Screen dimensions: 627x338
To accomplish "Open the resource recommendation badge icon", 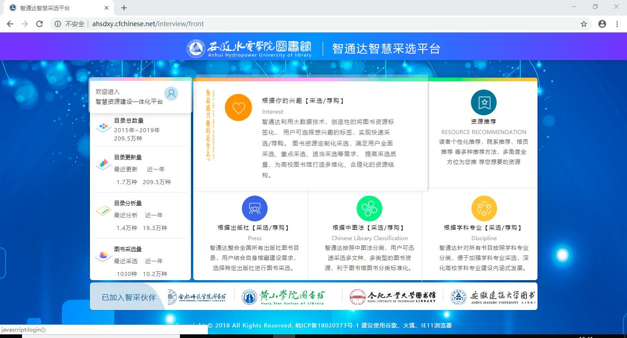I will coord(484,102).
